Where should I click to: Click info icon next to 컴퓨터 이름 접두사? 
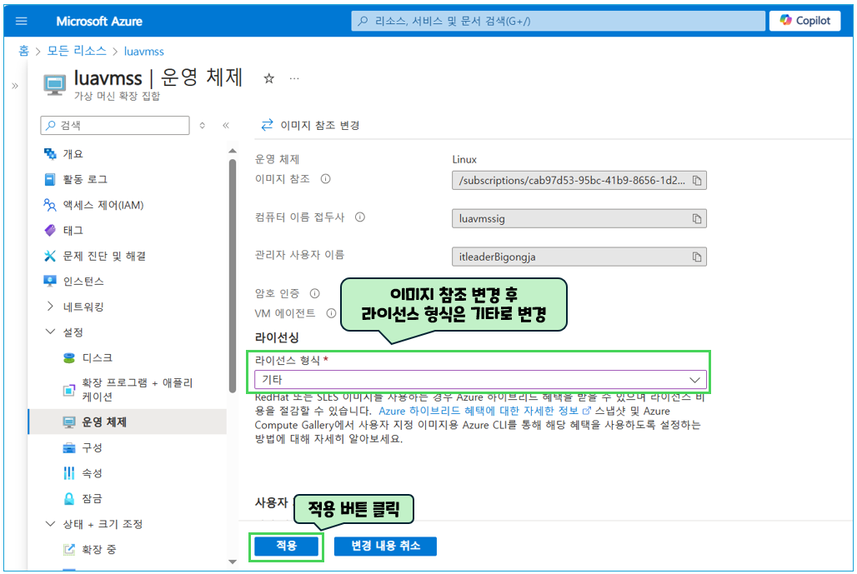pos(359,217)
